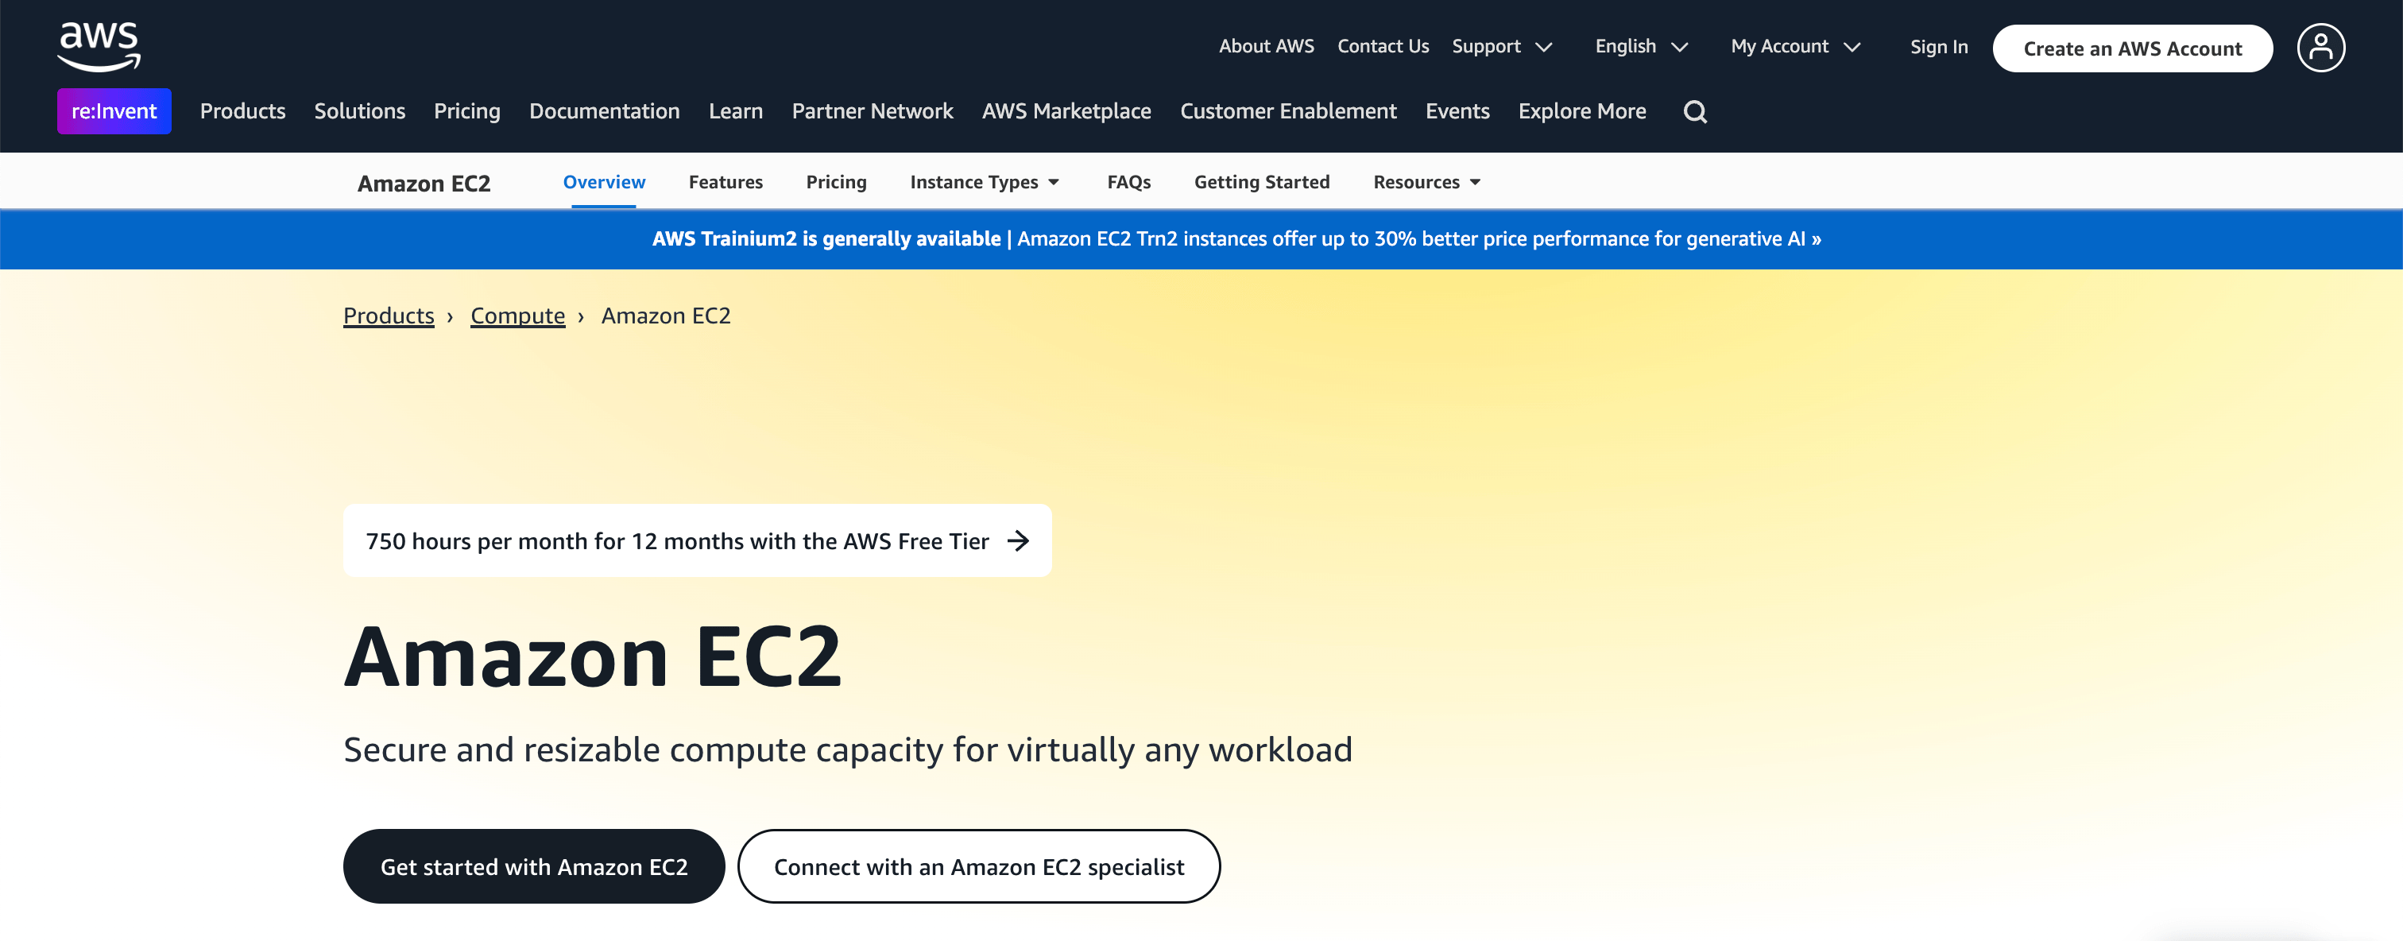Viewport: 2403px width, 941px height.
Task: Open the search magnifier icon
Action: (x=1695, y=112)
